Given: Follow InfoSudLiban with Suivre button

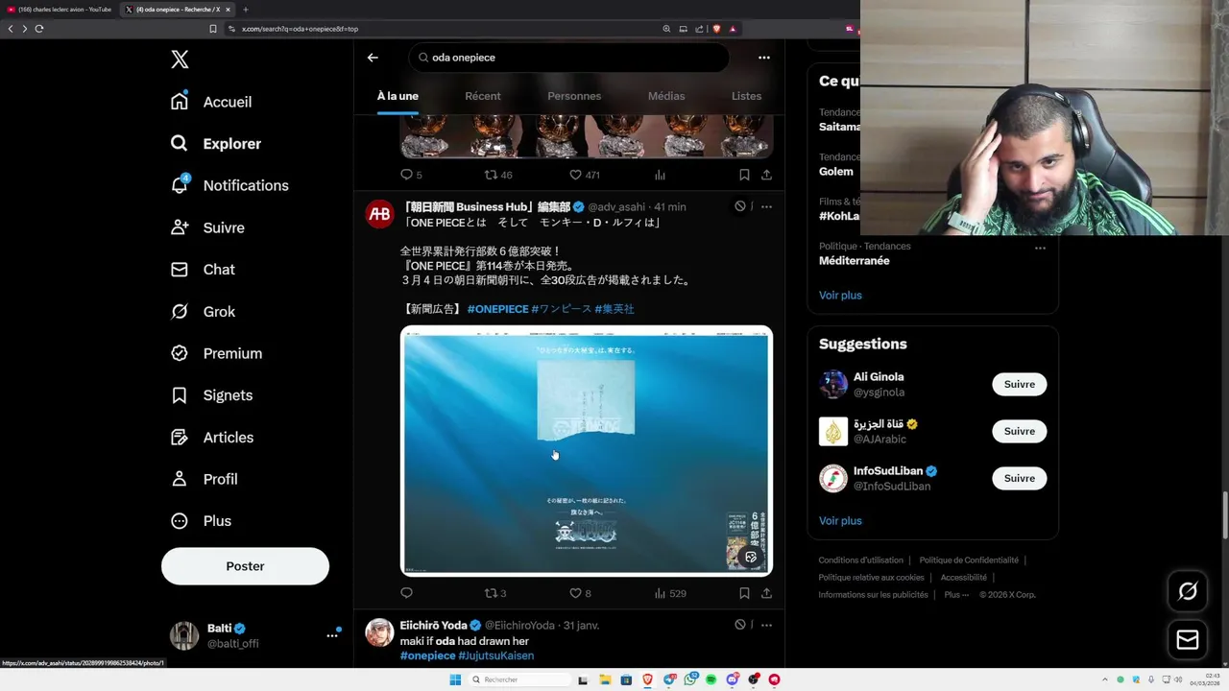Looking at the screenshot, I should click(1019, 478).
